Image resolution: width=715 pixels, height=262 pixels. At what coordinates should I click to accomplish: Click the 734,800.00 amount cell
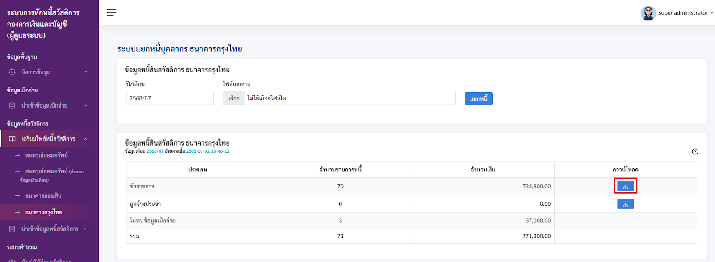(483, 186)
